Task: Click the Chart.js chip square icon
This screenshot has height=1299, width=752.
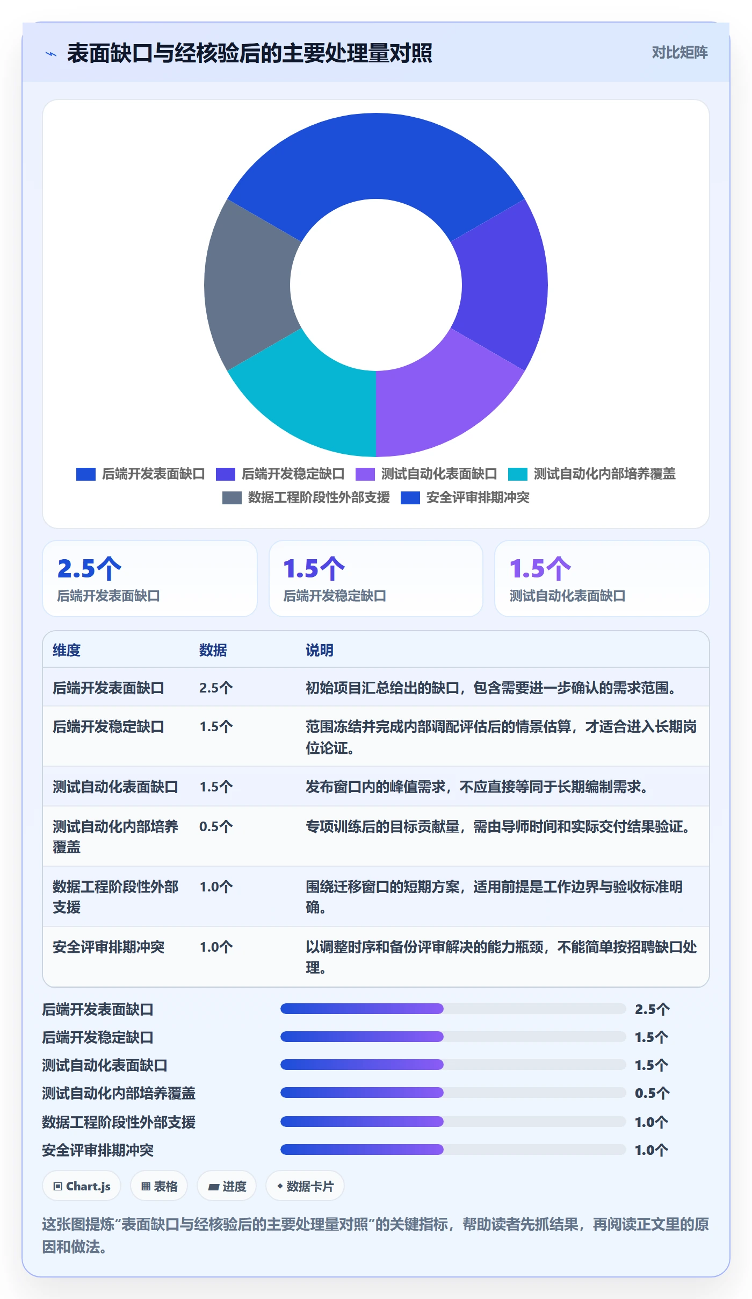Action: point(58,1187)
